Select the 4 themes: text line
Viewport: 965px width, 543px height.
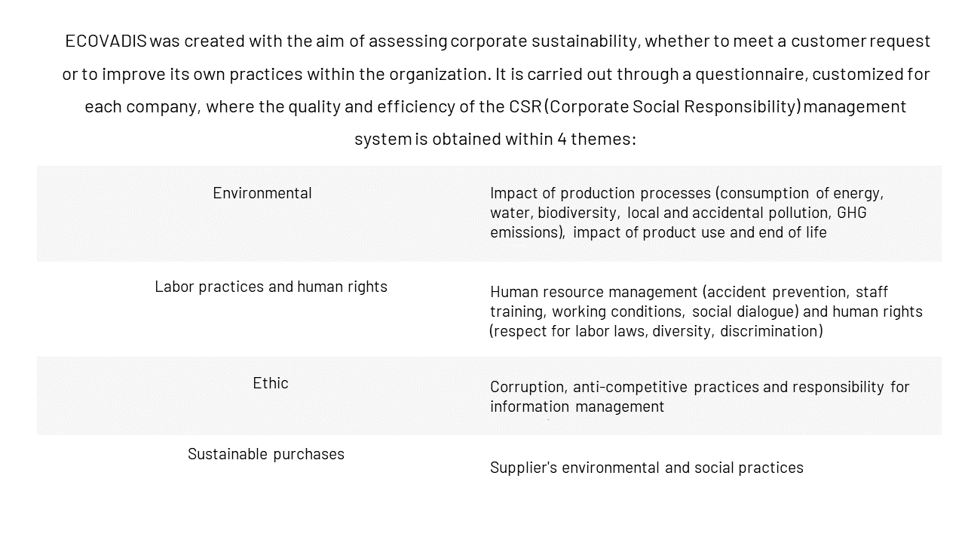[x=596, y=140]
